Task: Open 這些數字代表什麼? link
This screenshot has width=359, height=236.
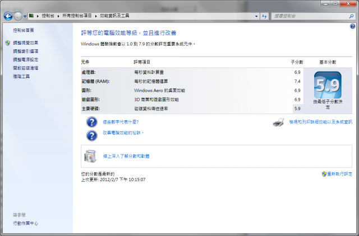Action: click(121, 122)
